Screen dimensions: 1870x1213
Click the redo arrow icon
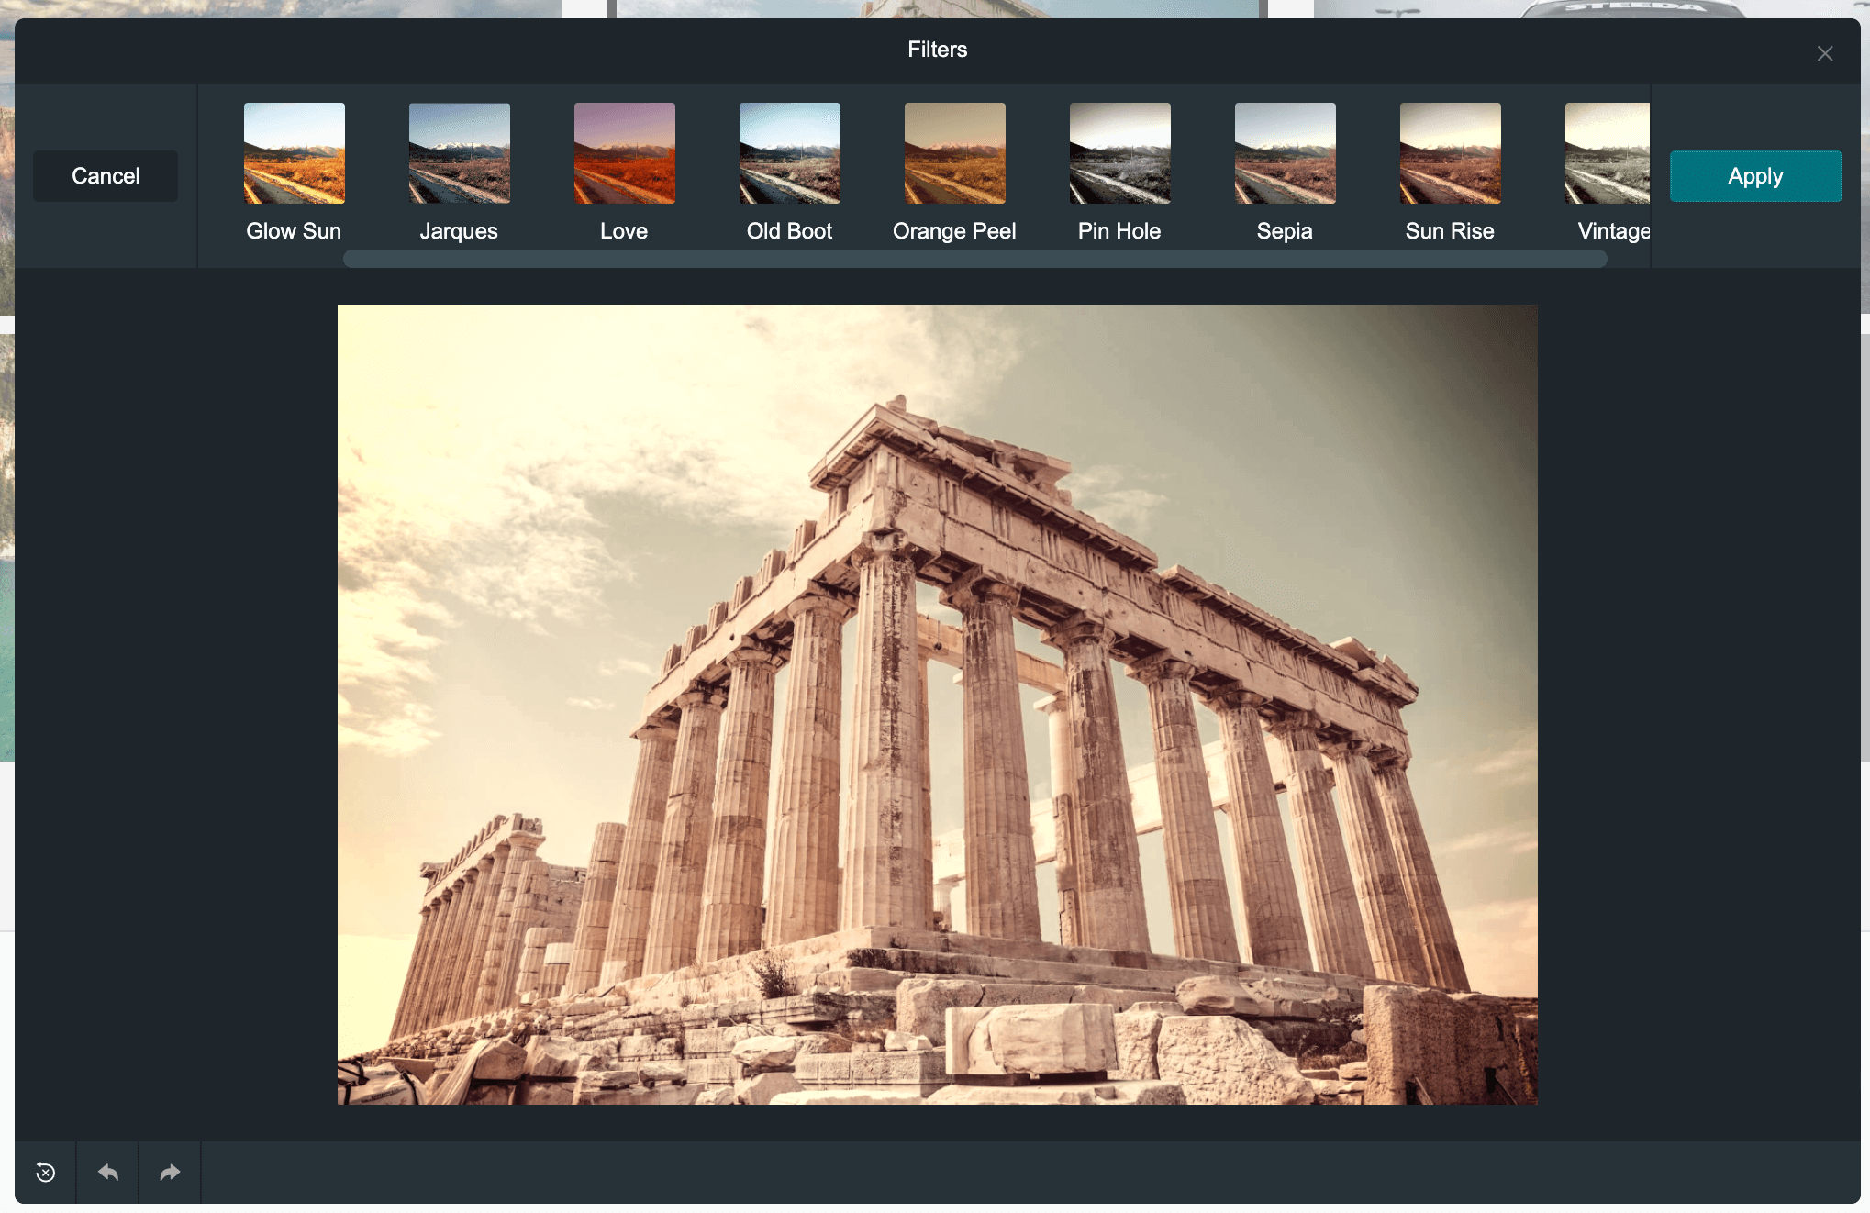pyautogui.click(x=169, y=1172)
